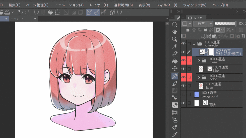Click the blue background layer thumbnail
Image resolution: width=246 pixels, height=138 pixels.
tap(197, 95)
